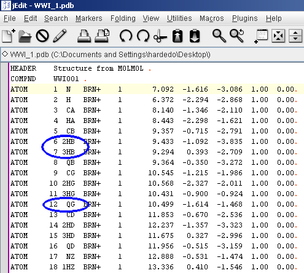Close the buffer with the circle-slash icon
304x273 pixels.
point(42,36)
